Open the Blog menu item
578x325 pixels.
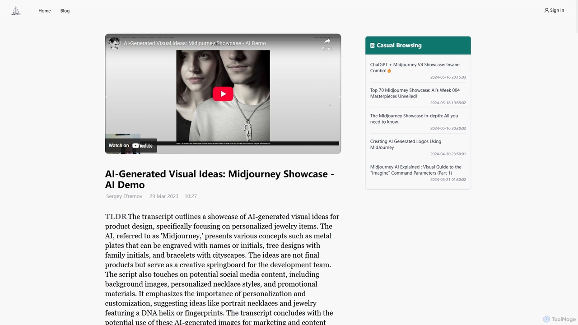pyautogui.click(x=65, y=11)
